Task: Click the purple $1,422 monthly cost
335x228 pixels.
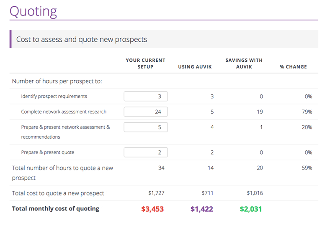Action: click(x=202, y=209)
